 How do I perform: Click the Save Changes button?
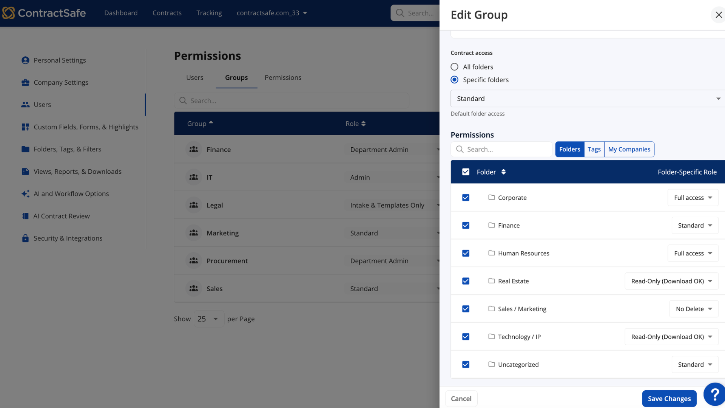[x=669, y=399]
